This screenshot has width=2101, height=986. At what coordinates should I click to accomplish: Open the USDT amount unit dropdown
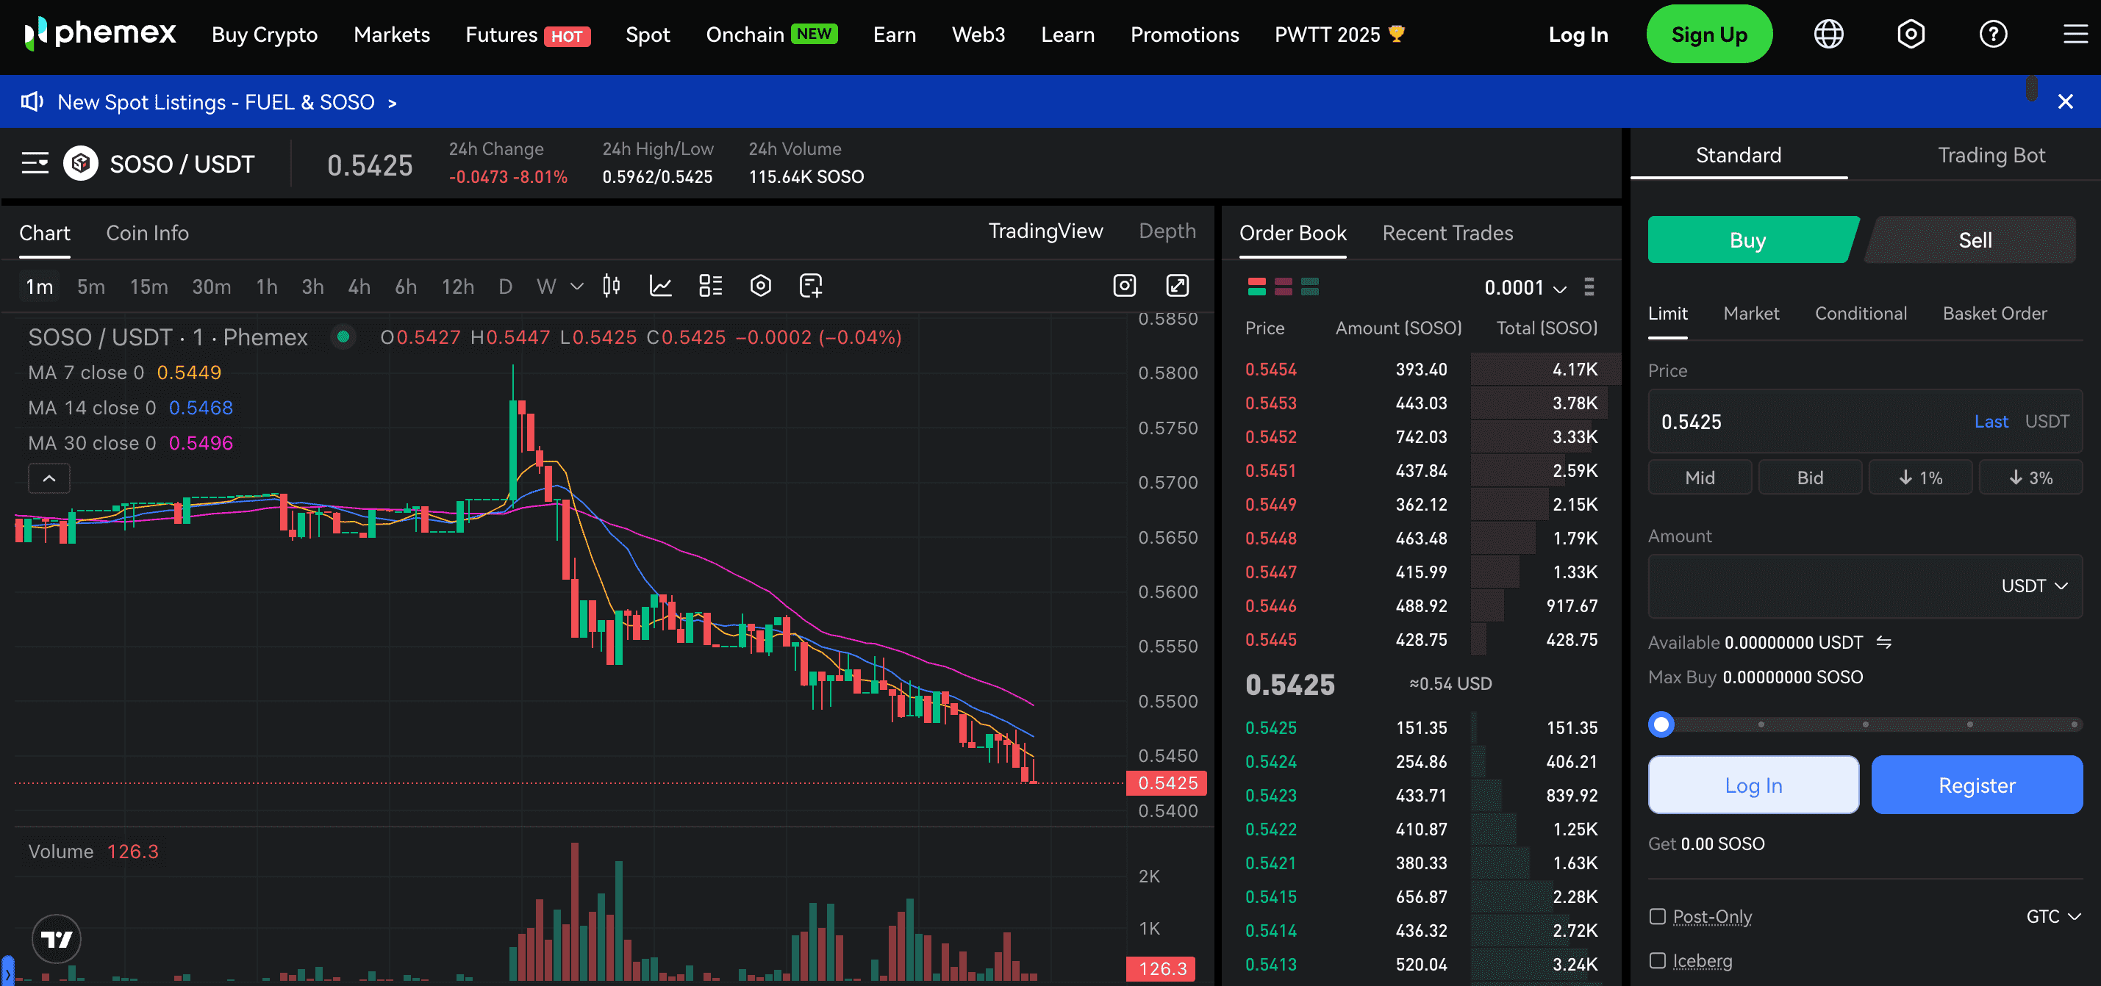pos(2033,586)
